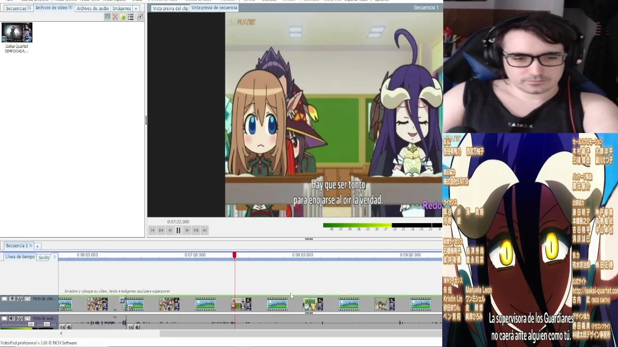This screenshot has width=618, height=347.
Task: Open FX on the first visible audio clip
Action: tap(62, 327)
